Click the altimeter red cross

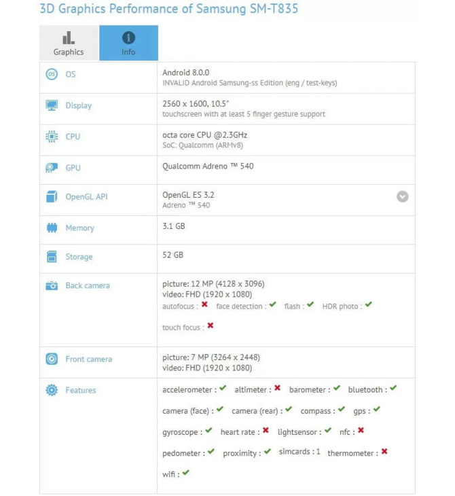tap(277, 388)
